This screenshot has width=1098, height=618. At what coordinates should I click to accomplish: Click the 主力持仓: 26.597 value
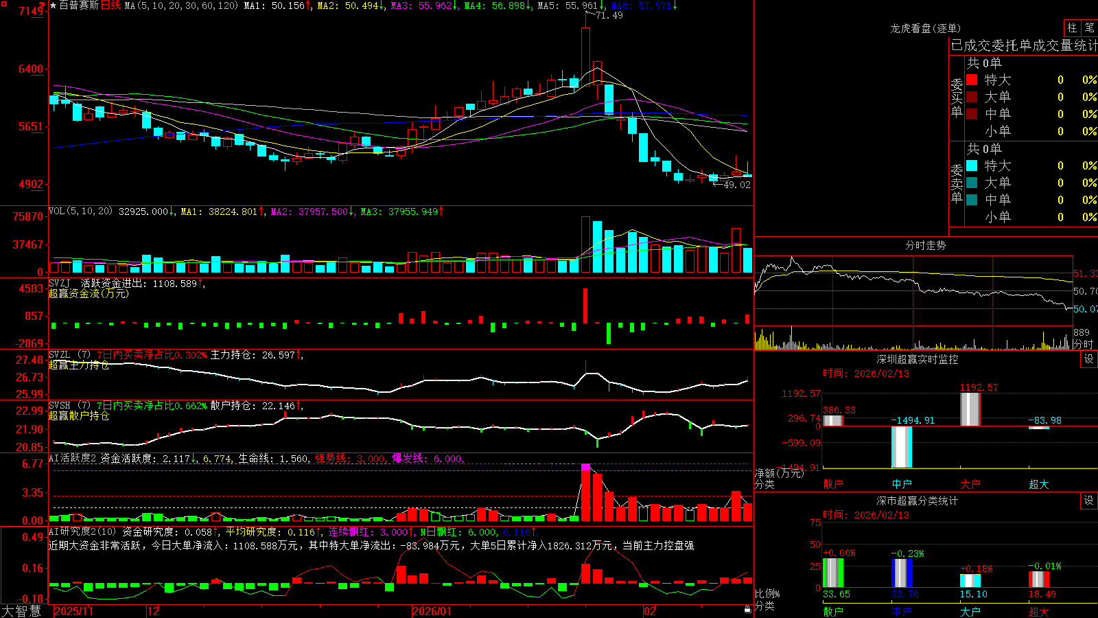(253, 355)
